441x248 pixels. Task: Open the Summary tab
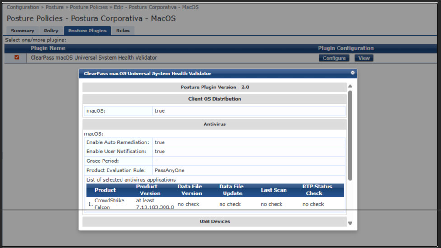[23, 31]
